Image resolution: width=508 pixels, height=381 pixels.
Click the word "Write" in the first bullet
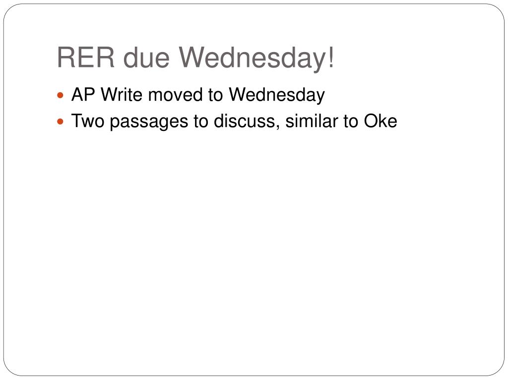click(x=122, y=95)
